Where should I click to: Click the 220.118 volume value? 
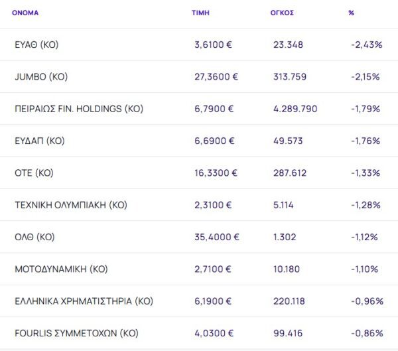point(289,301)
